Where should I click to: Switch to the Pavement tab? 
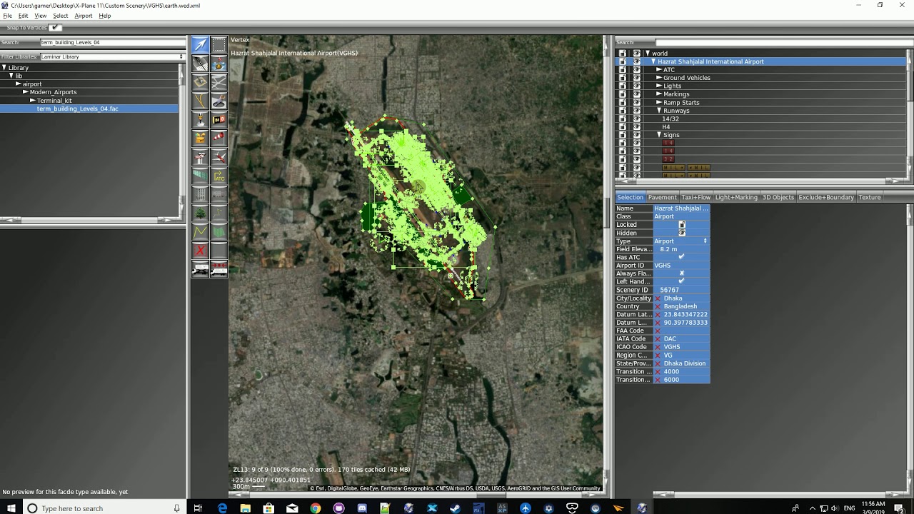pos(662,197)
